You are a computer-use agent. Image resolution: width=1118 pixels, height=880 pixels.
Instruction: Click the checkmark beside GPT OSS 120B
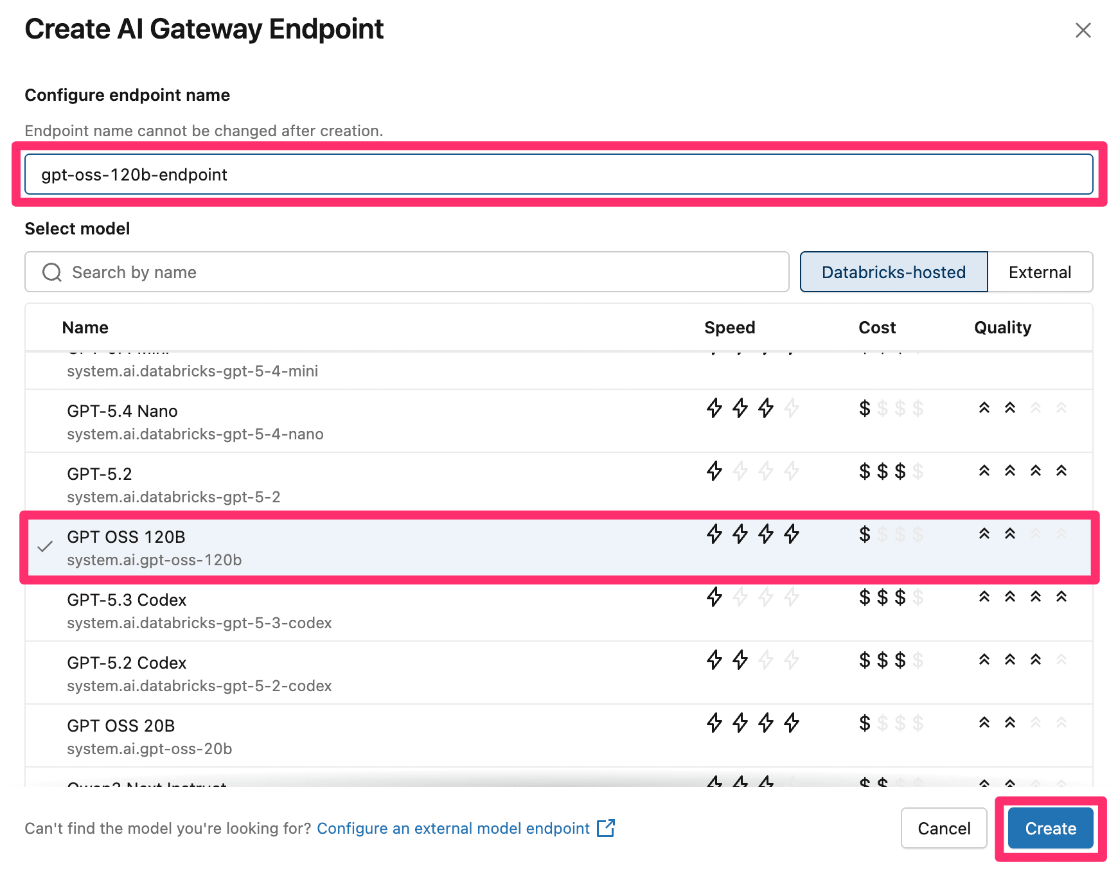pyautogui.click(x=45, y=547)
